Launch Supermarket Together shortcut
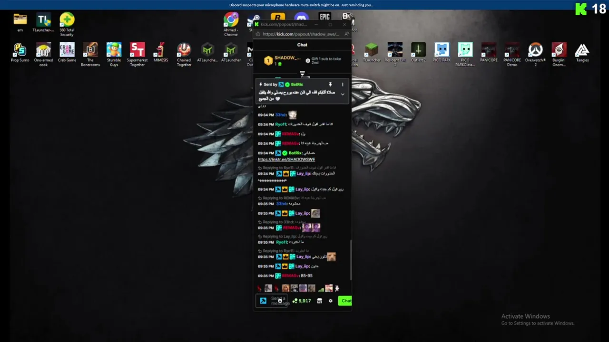Image resolution: width=609 pixels, height=342 pixels. [137, 55]
